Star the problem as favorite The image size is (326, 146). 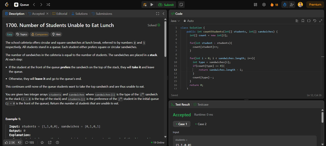[42, 142]
